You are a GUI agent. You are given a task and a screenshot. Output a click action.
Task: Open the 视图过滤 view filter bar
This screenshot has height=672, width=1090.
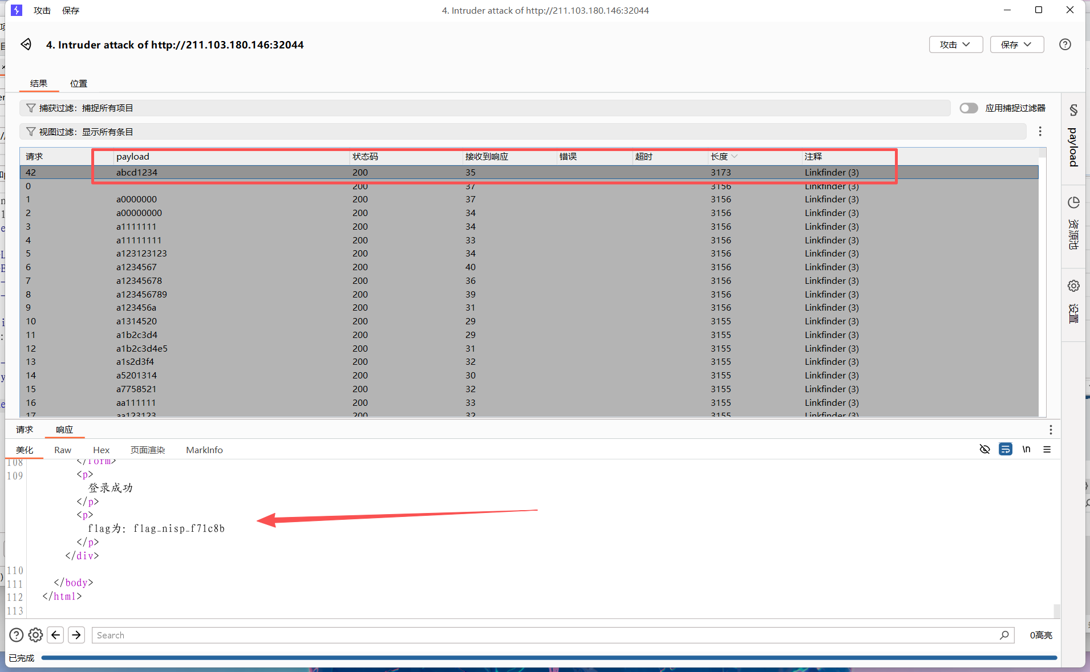[522, 132]
